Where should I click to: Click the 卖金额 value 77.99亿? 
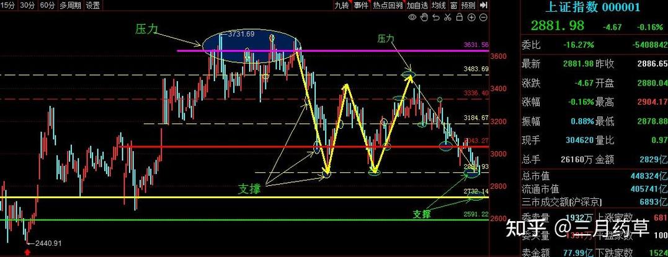[x=579, y=252]
